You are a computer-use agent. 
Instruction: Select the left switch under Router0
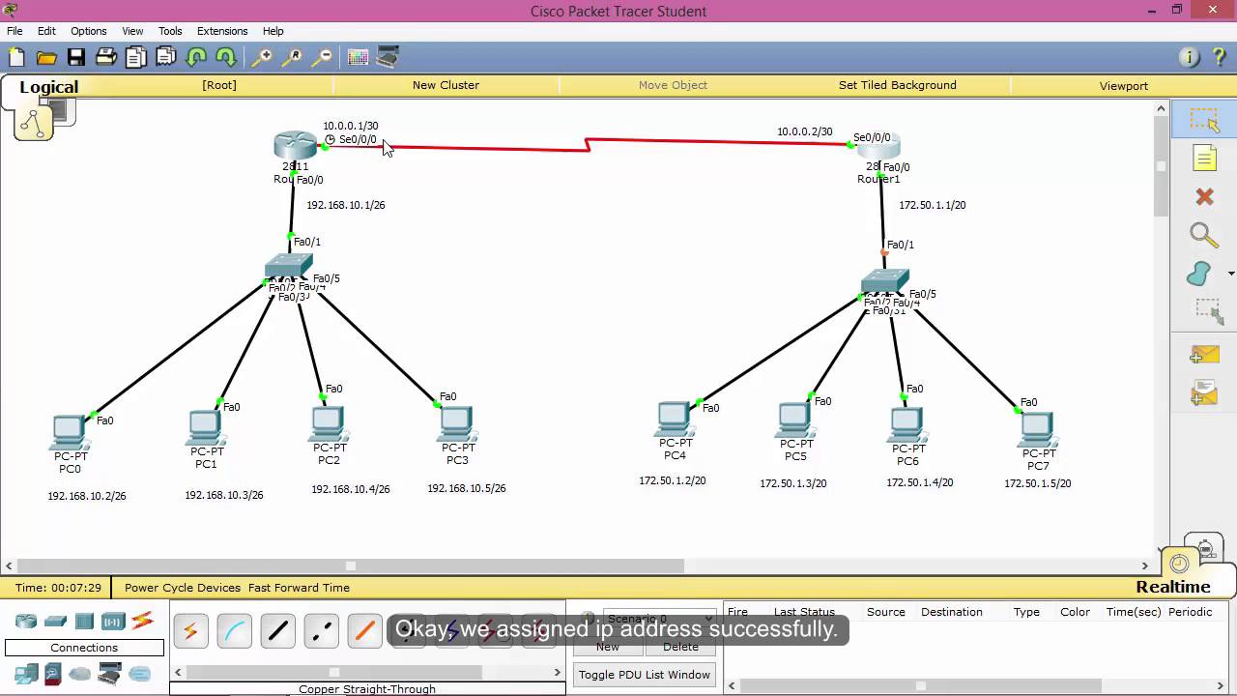288,266
